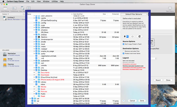Viewport: 177px width, 107px height.
Task: Click the lightbulb tips toolbar icon
Action: [29, 8]
